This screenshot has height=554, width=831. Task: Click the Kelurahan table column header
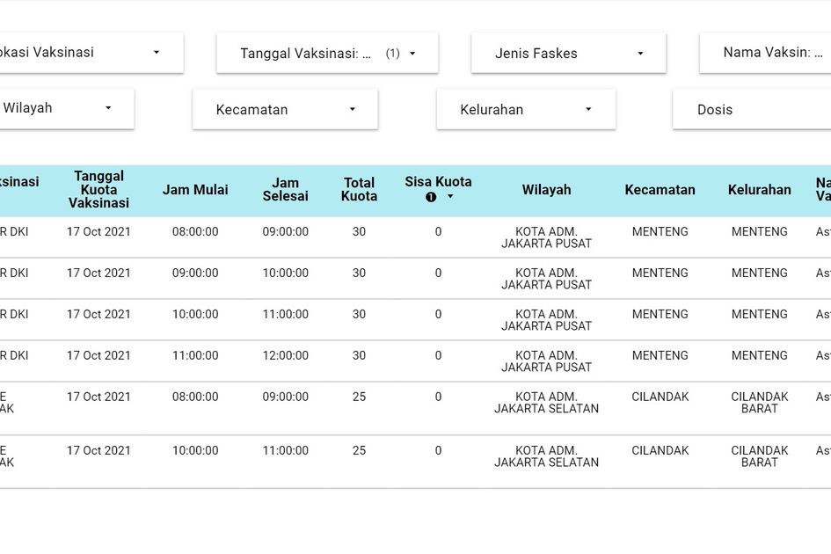[759, 190]
